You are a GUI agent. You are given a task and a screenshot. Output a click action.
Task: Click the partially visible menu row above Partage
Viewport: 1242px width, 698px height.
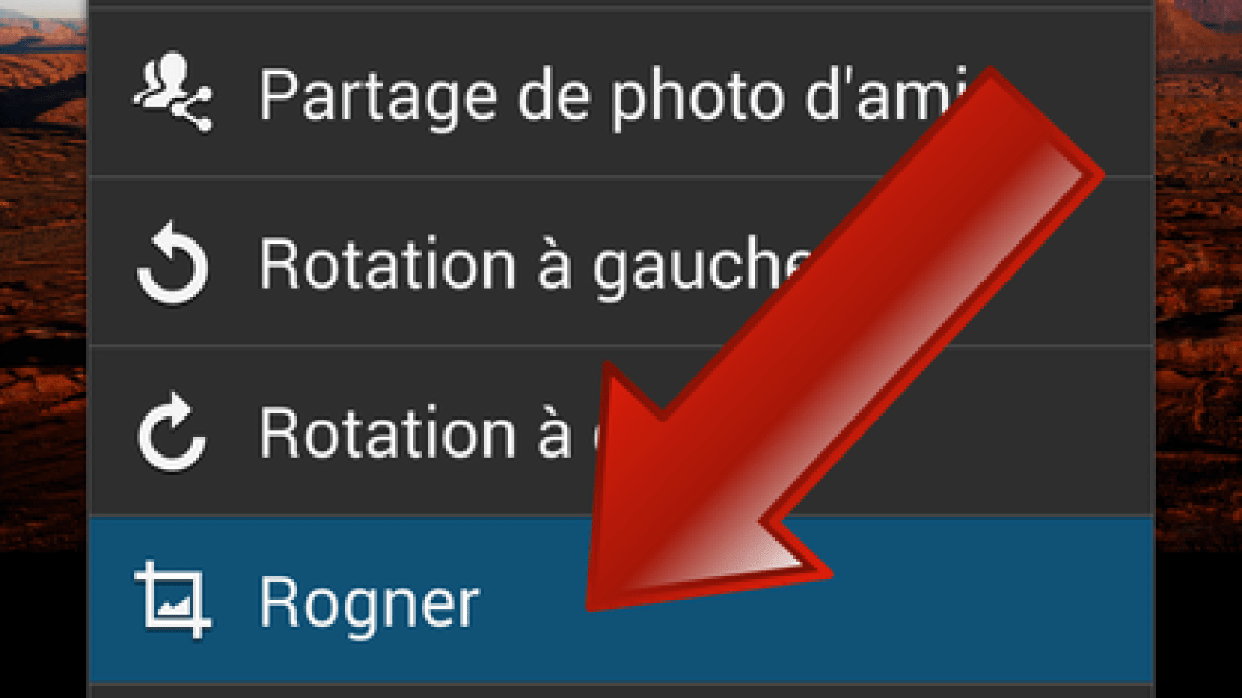pos(621,4)
